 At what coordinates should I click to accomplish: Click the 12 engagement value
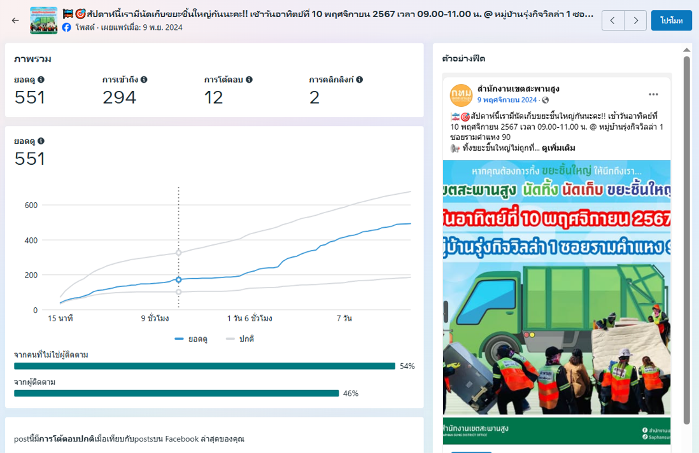tap(213, 97)
